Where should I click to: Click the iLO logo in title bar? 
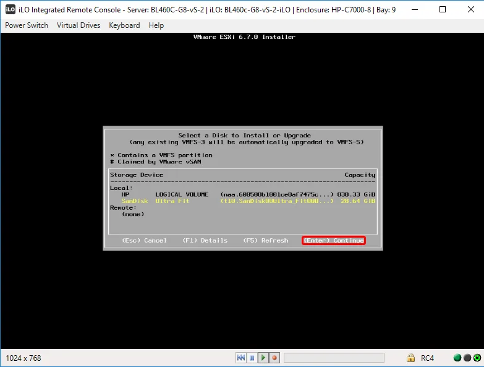click(x=10, y=9)
